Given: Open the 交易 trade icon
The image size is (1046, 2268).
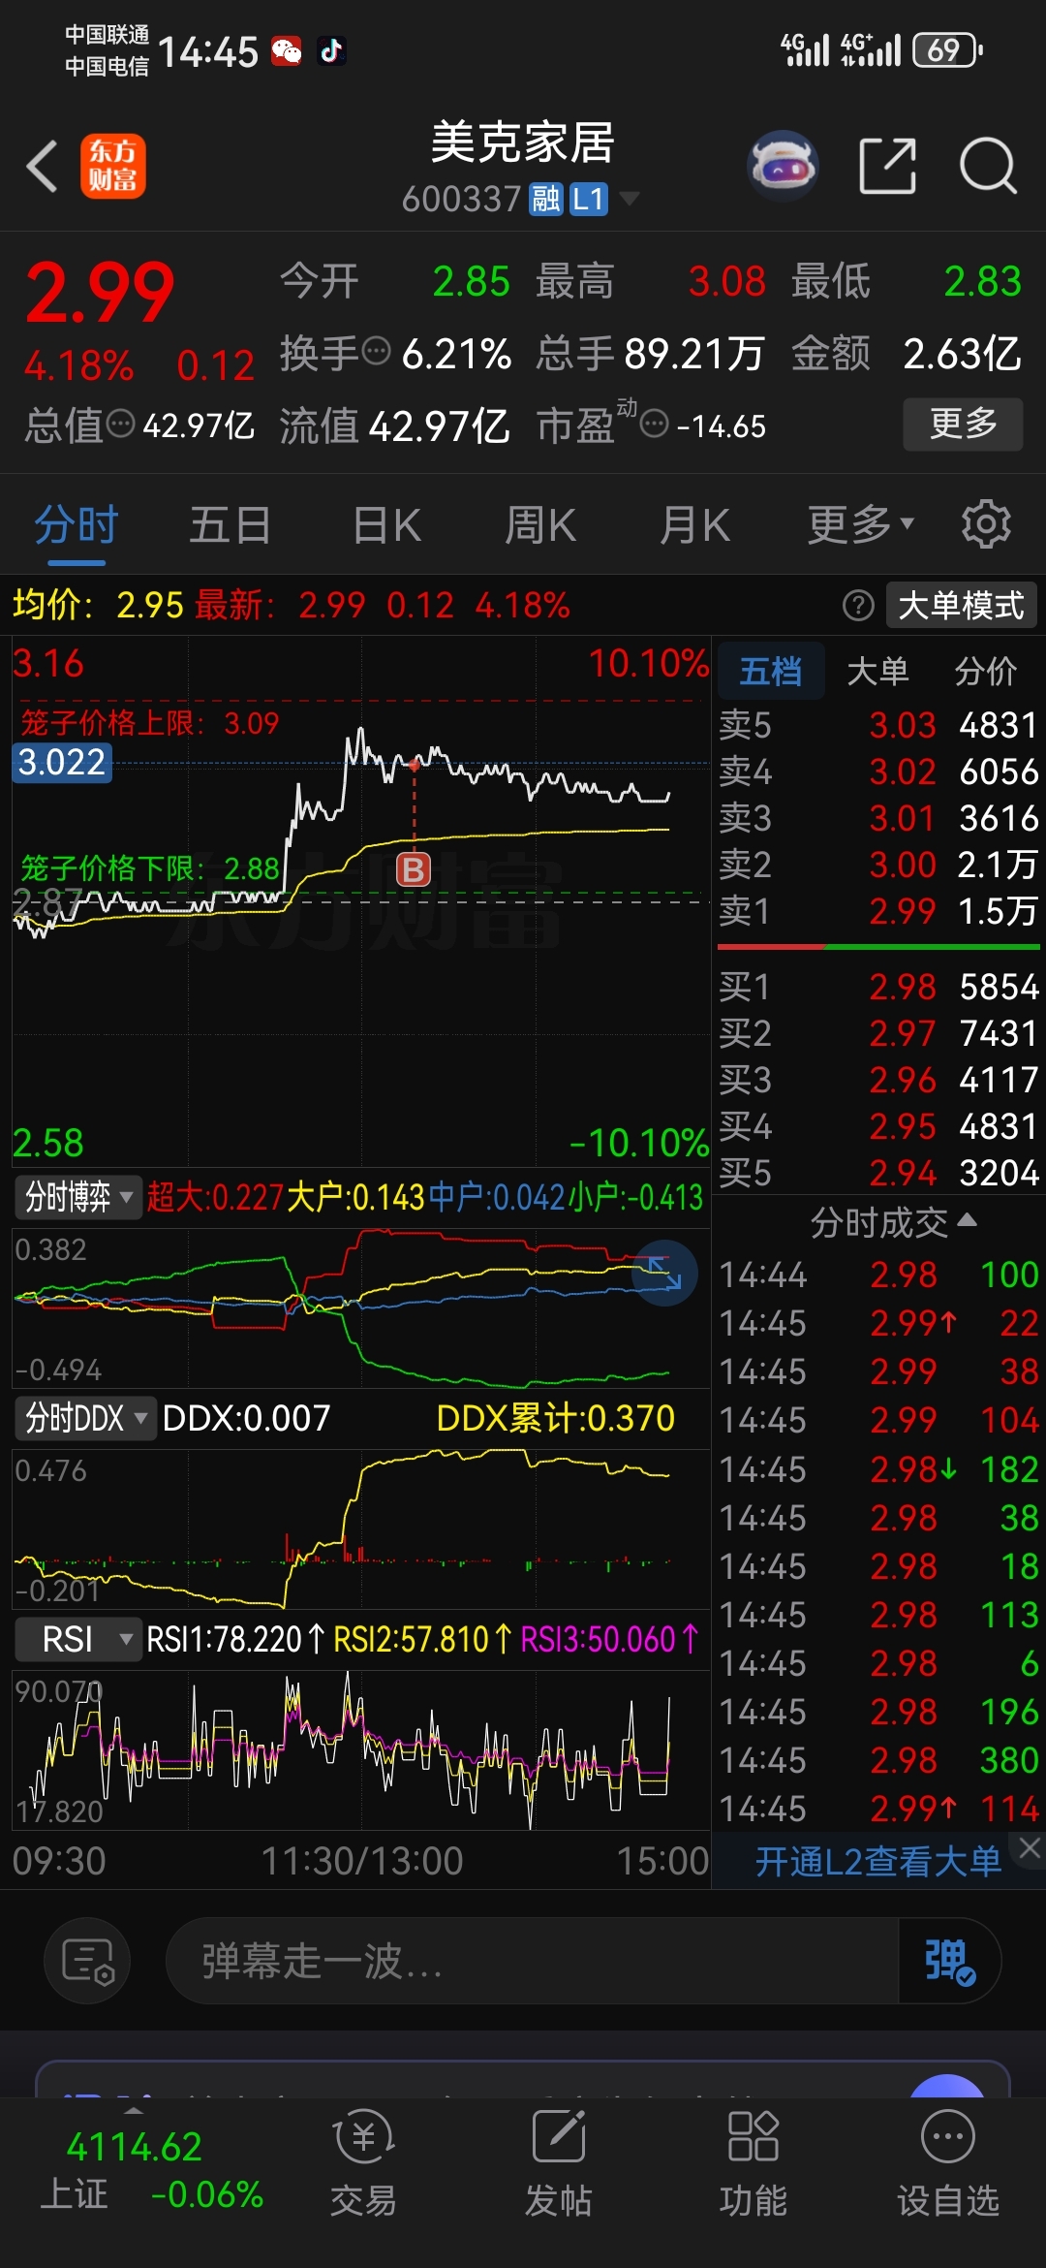Looking at the screenshot, I should [363, 2163].
